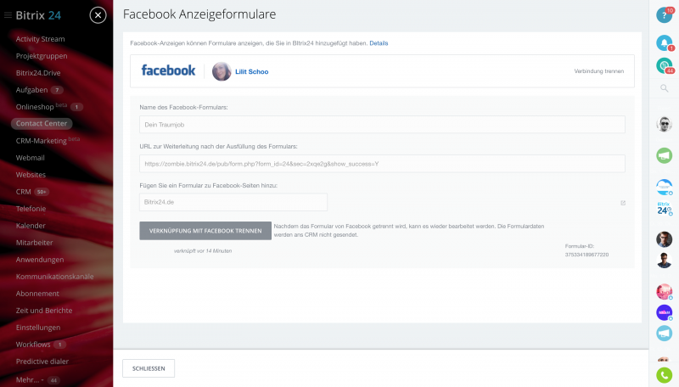Open the purple circle chat icon
Image resolution: width=679 pixels, height=387 pixels.
(x=664, y=312)
